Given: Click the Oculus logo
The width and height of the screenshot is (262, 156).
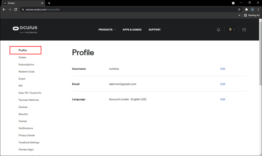Looking at the screenshot, I should point(25,29).
